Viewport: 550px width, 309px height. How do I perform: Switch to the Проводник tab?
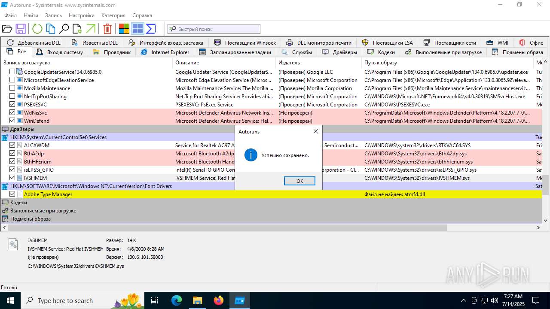click(x=112, y=52)
